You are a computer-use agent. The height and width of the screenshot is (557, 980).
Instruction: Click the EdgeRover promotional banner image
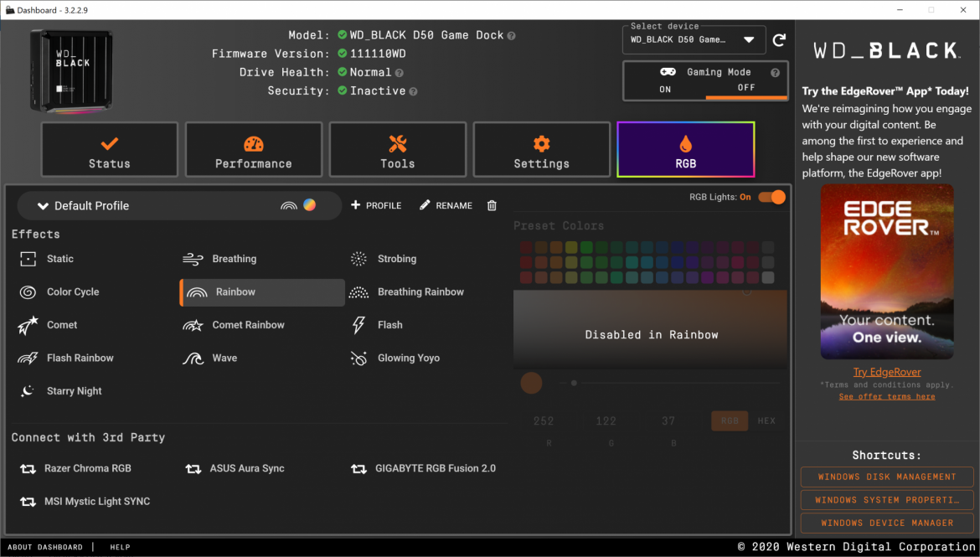887,272
